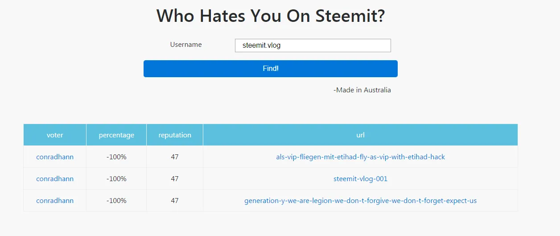Click reputation 47 in the steemit-vlog-001 row

click(x=175, y=179)
